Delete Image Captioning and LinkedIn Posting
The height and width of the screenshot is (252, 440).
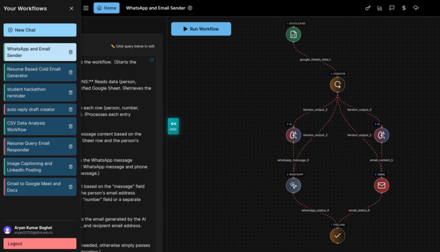[x=71, y=167]
